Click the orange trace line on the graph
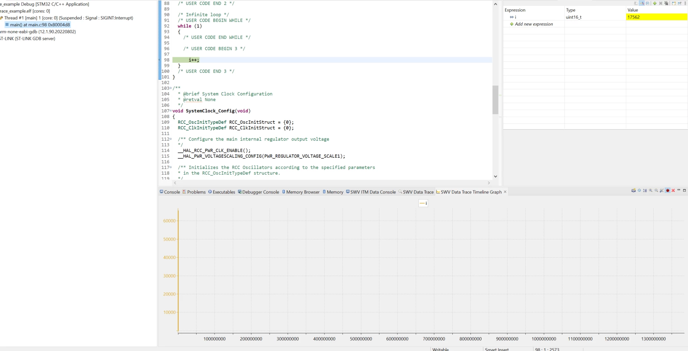This screenshot has height=351, width=688. tap(178, 269)
